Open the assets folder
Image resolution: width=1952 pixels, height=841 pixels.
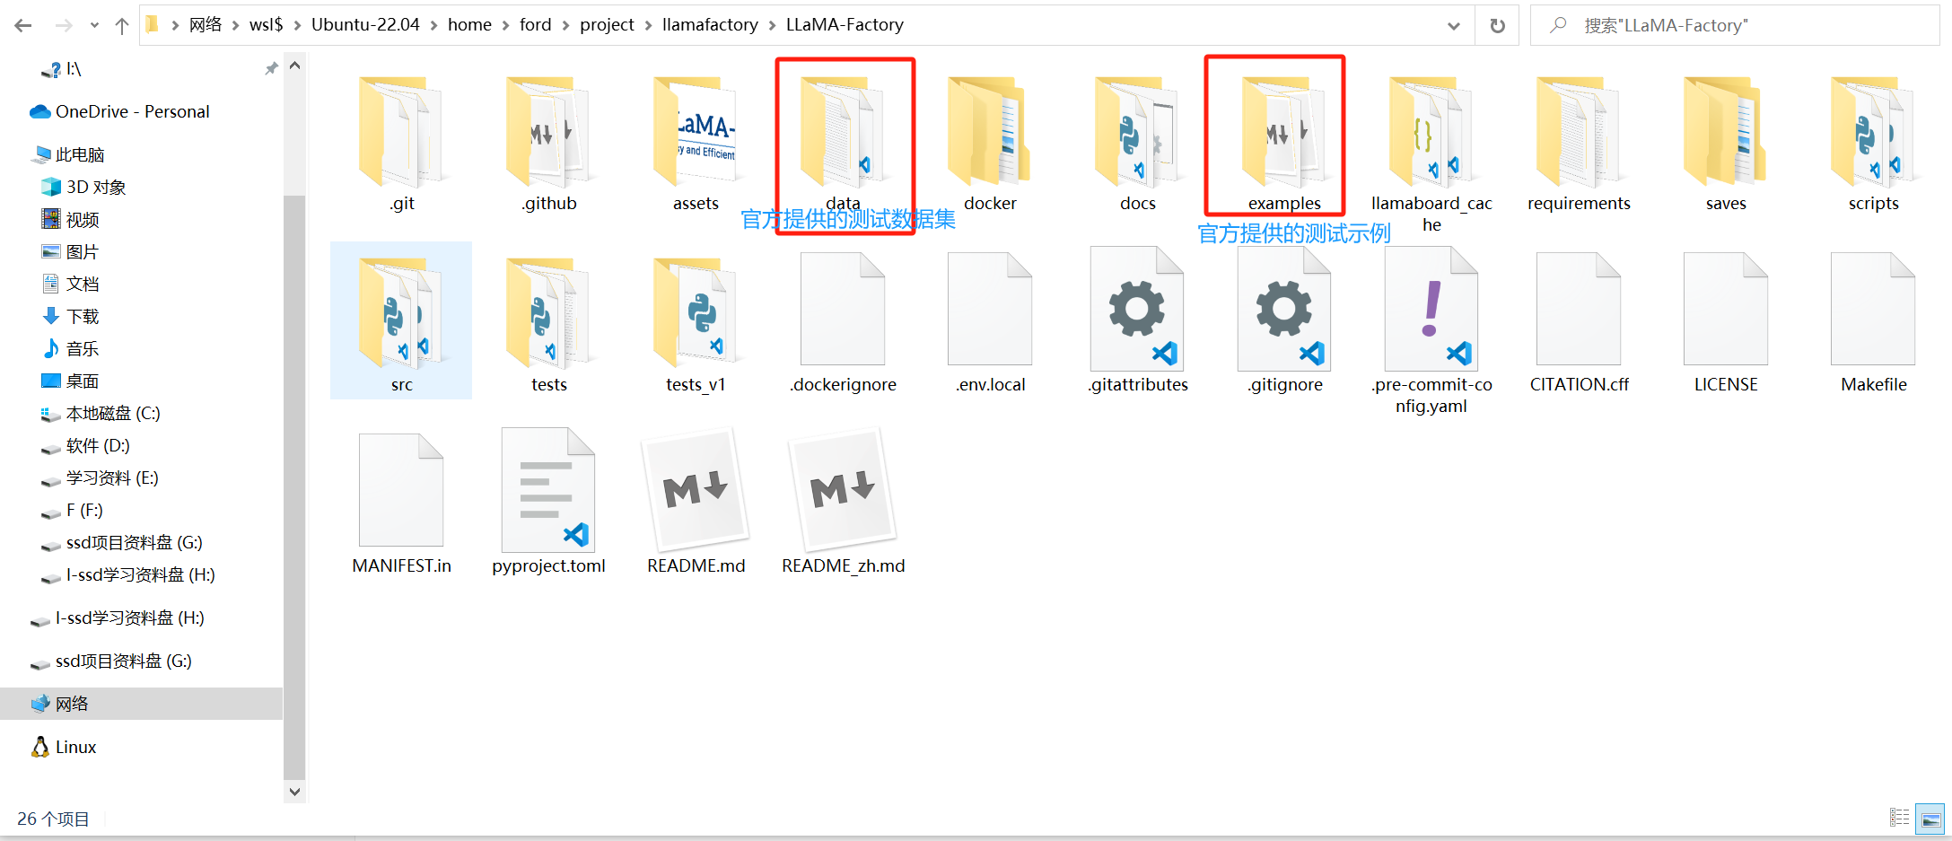pos(696,144)
